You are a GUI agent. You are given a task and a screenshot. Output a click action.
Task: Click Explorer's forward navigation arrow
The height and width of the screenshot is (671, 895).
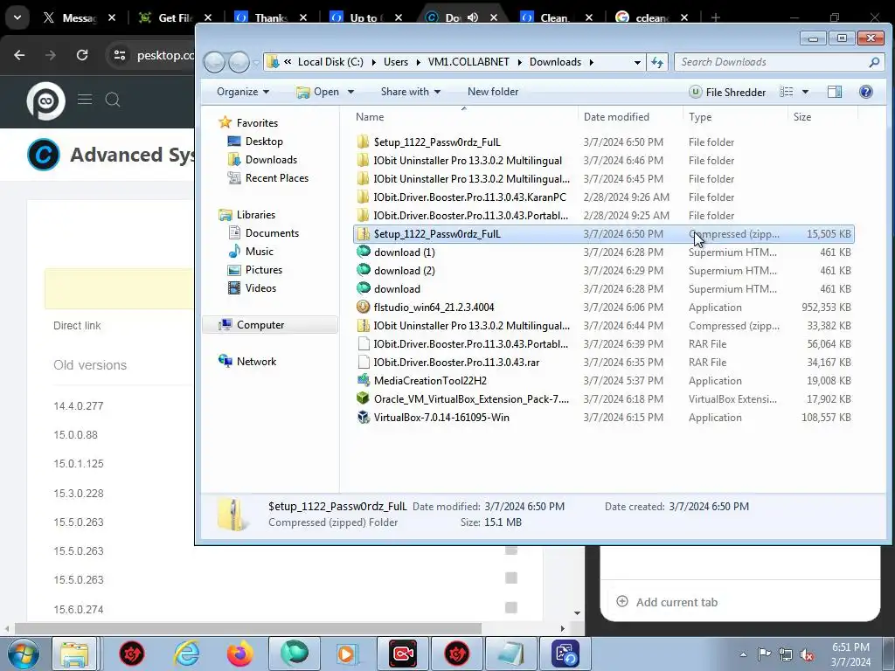point(239,62)
